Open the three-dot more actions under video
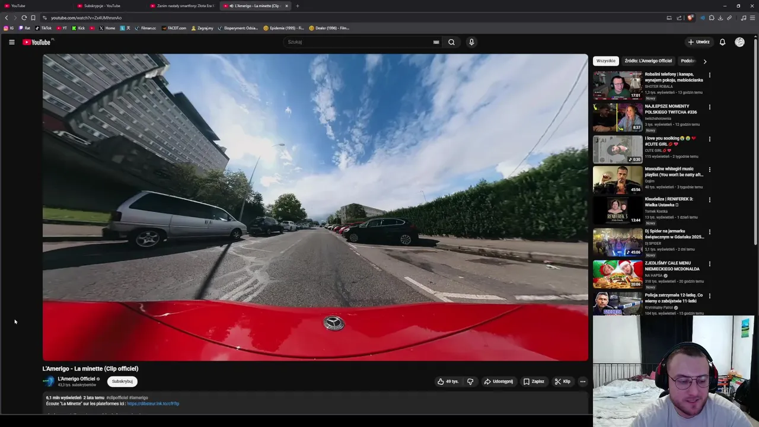 [x=583, y=381]
